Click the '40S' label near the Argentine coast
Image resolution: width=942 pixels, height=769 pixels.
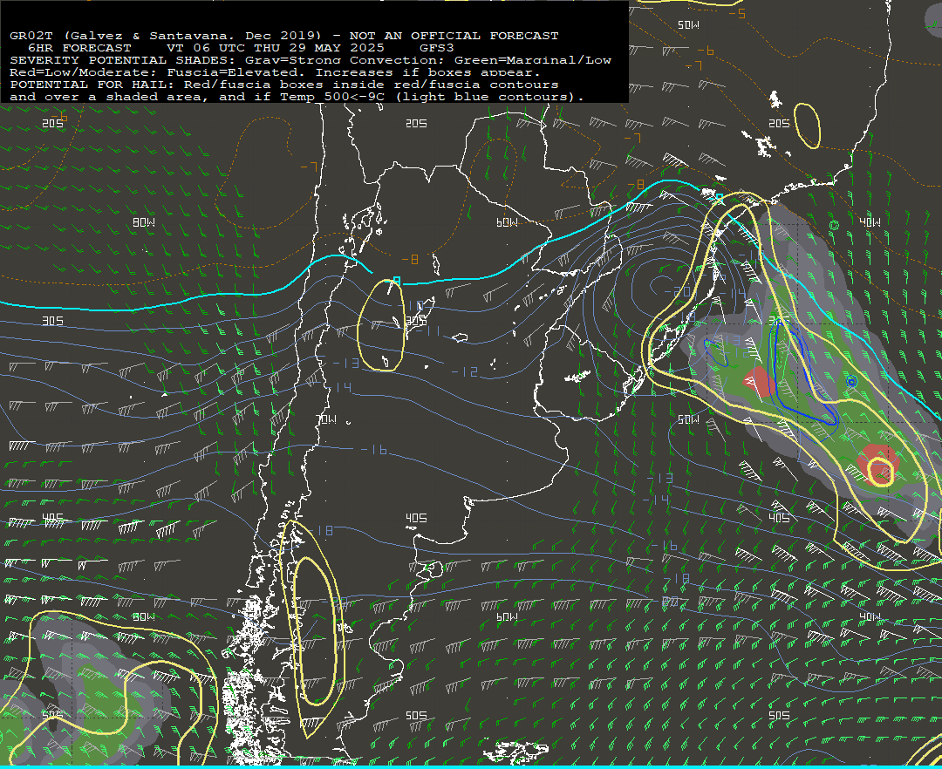[416, 518]
